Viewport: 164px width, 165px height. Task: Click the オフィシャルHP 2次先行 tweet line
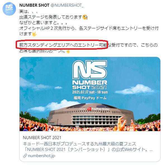[x=89, y=28]
